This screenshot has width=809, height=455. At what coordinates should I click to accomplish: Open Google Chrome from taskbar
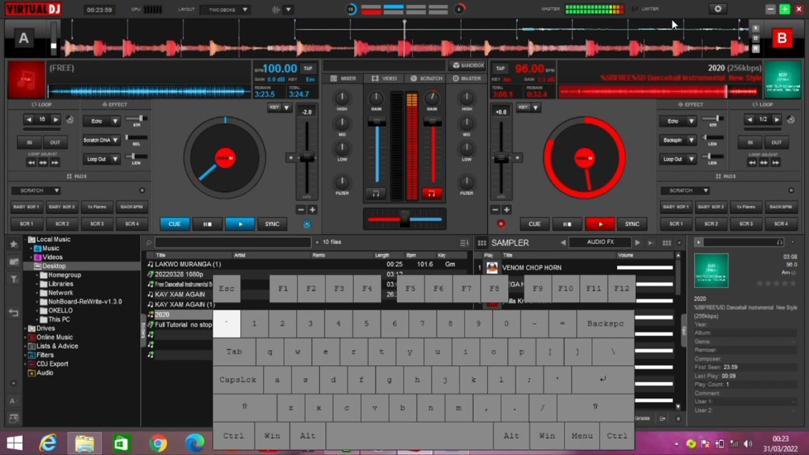coord(158,443)
